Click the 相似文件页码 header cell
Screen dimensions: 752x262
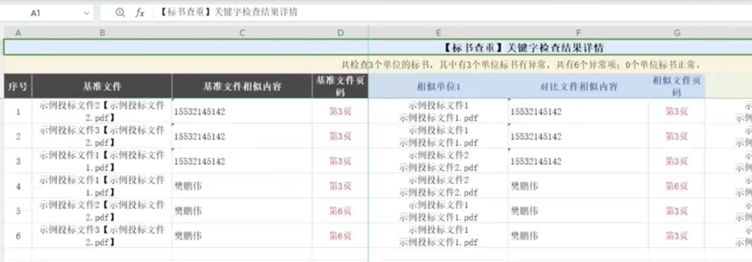pos(677,86)
